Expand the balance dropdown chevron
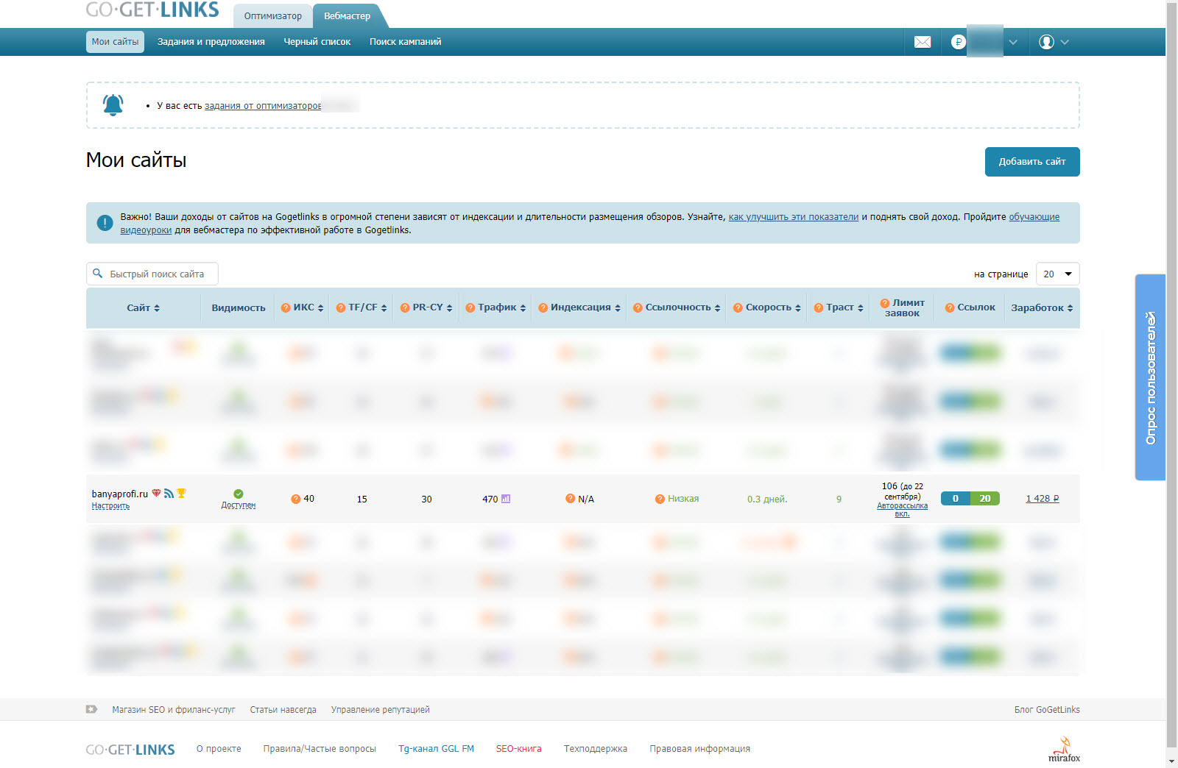Image resolution: width=1178 pixels, height=768 pixels. (x=1013, y=42)
